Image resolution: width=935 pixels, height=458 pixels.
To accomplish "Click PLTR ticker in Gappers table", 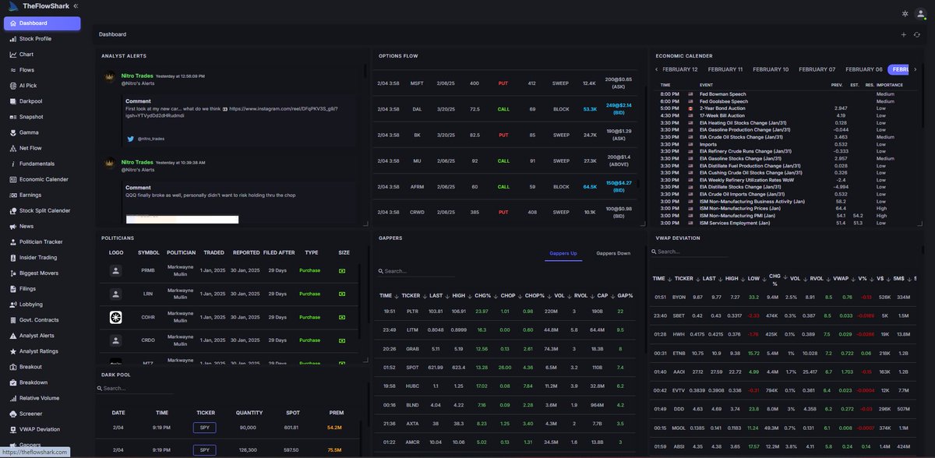I will [x=411, y=311].
